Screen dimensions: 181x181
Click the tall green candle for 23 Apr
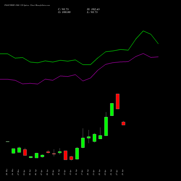click(106, 126)
